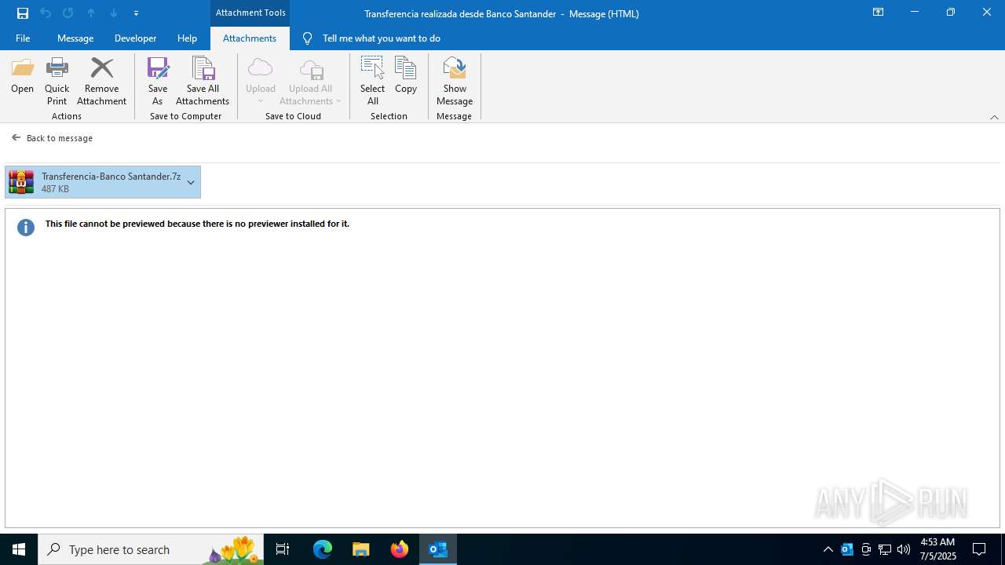Open Ribbon Display Options
The height and width of the screenshot is (565, 1005).
878,13
